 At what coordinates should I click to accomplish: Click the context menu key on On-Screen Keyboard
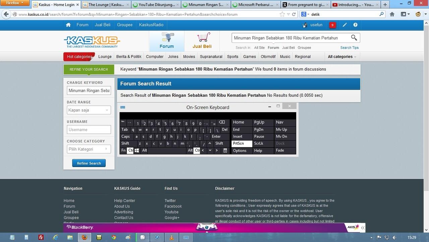225,151
